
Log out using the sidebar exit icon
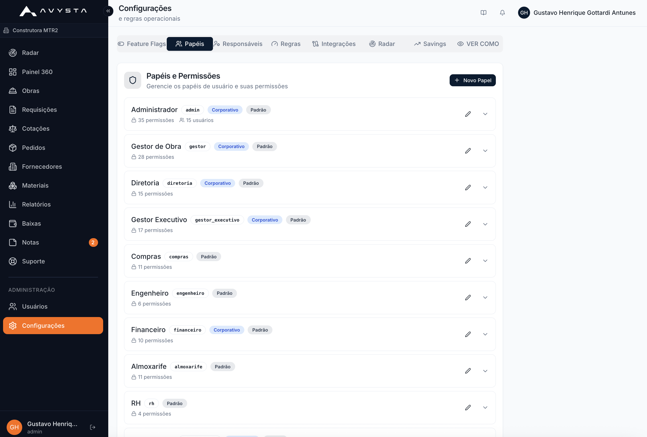93,427
